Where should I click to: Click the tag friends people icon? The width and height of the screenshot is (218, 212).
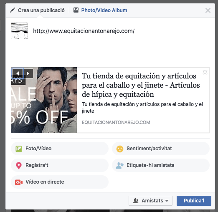119,165
